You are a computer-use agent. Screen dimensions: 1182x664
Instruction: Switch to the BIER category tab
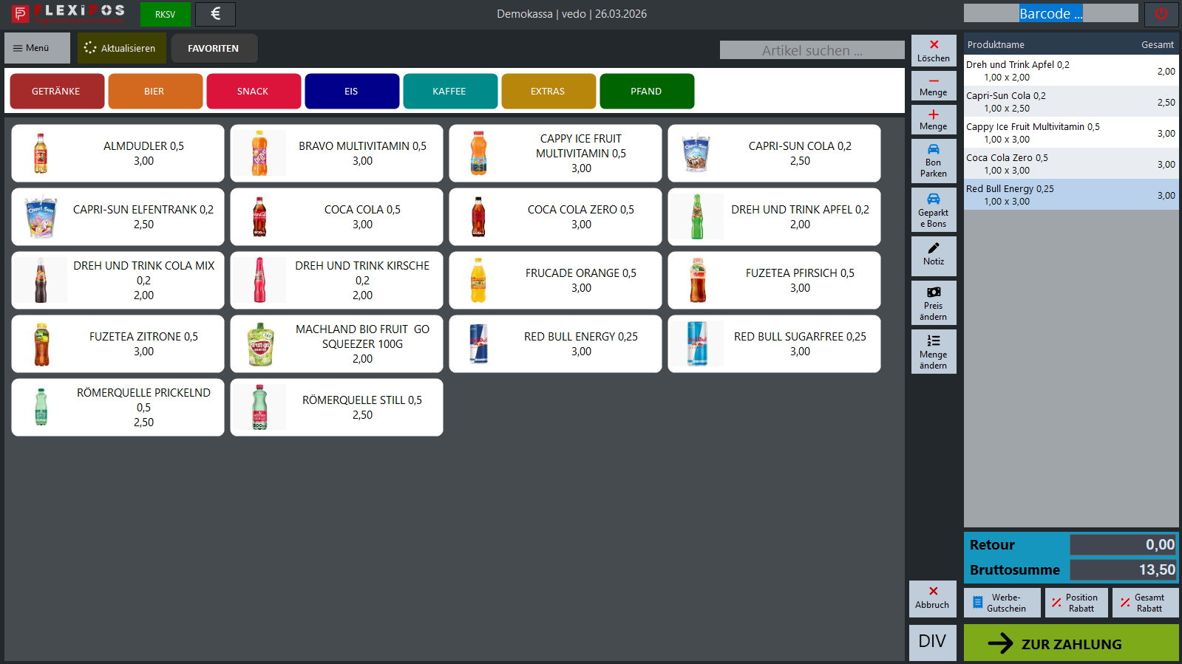point(154,92)
